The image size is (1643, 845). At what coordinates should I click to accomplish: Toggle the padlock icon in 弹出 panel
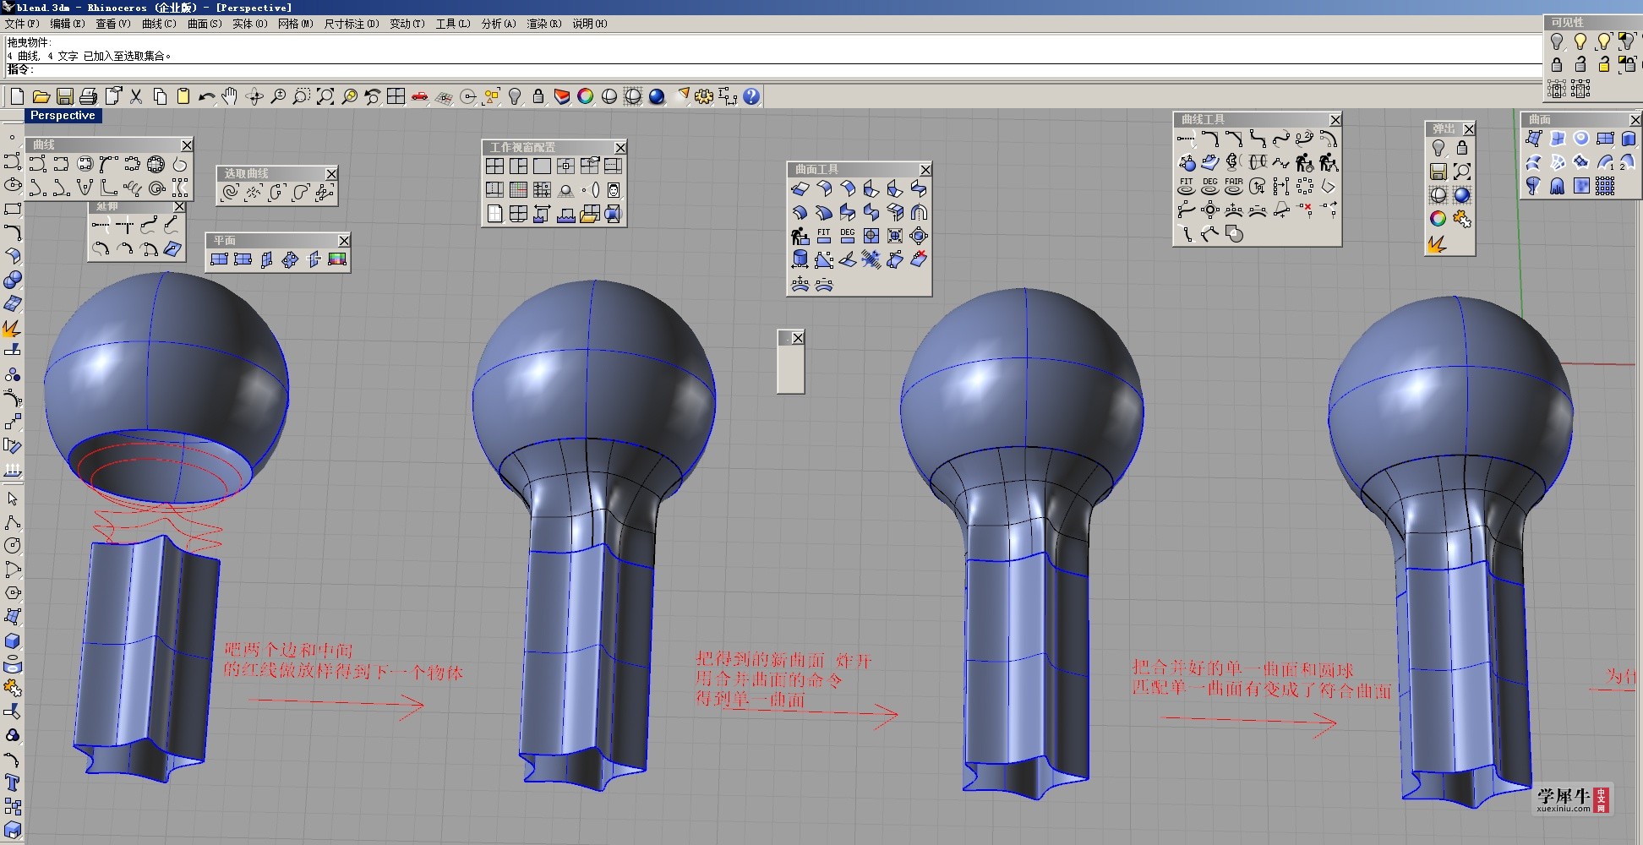(1462, 148)
